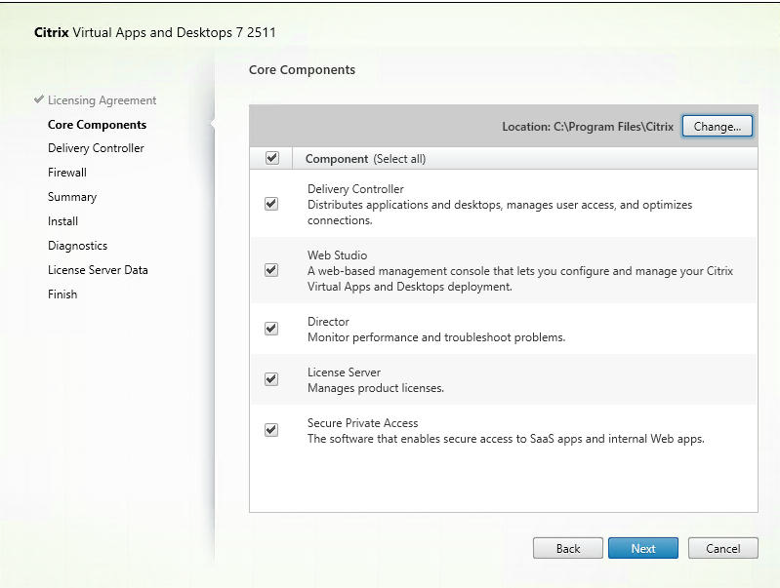
Task: Disable the Secure Private Access checkbox
Action: pyautogui.click(x=271, y=430)
